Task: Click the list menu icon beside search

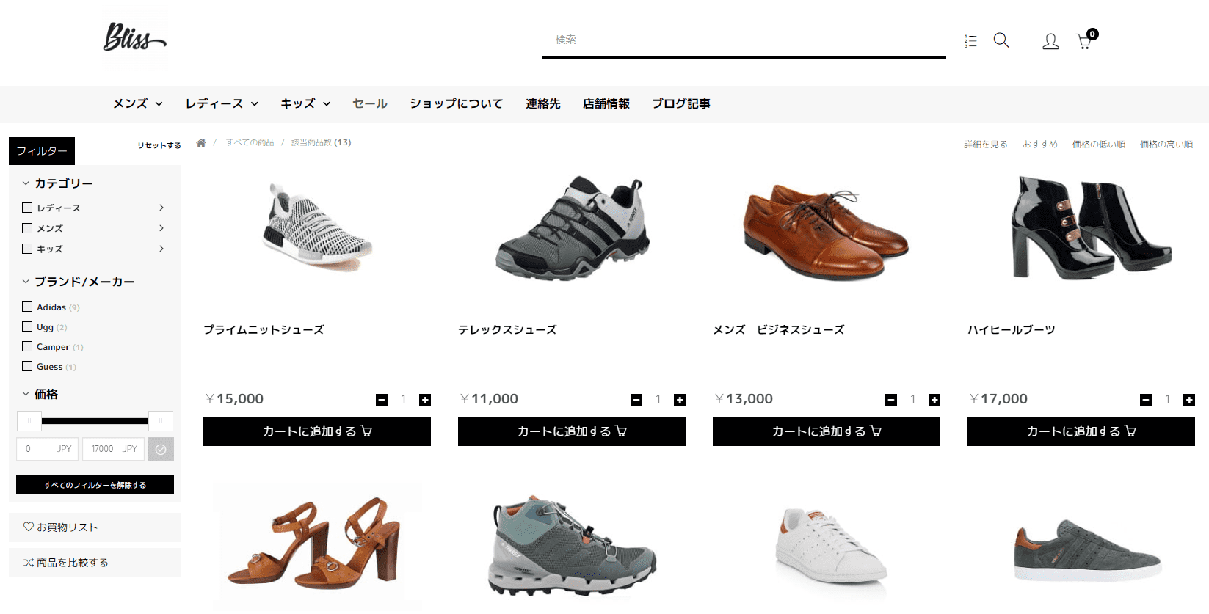Action: pos(970,41)
